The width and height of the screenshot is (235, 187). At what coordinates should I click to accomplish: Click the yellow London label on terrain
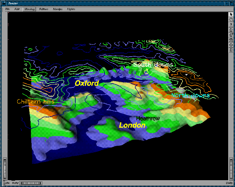[132, 125]
